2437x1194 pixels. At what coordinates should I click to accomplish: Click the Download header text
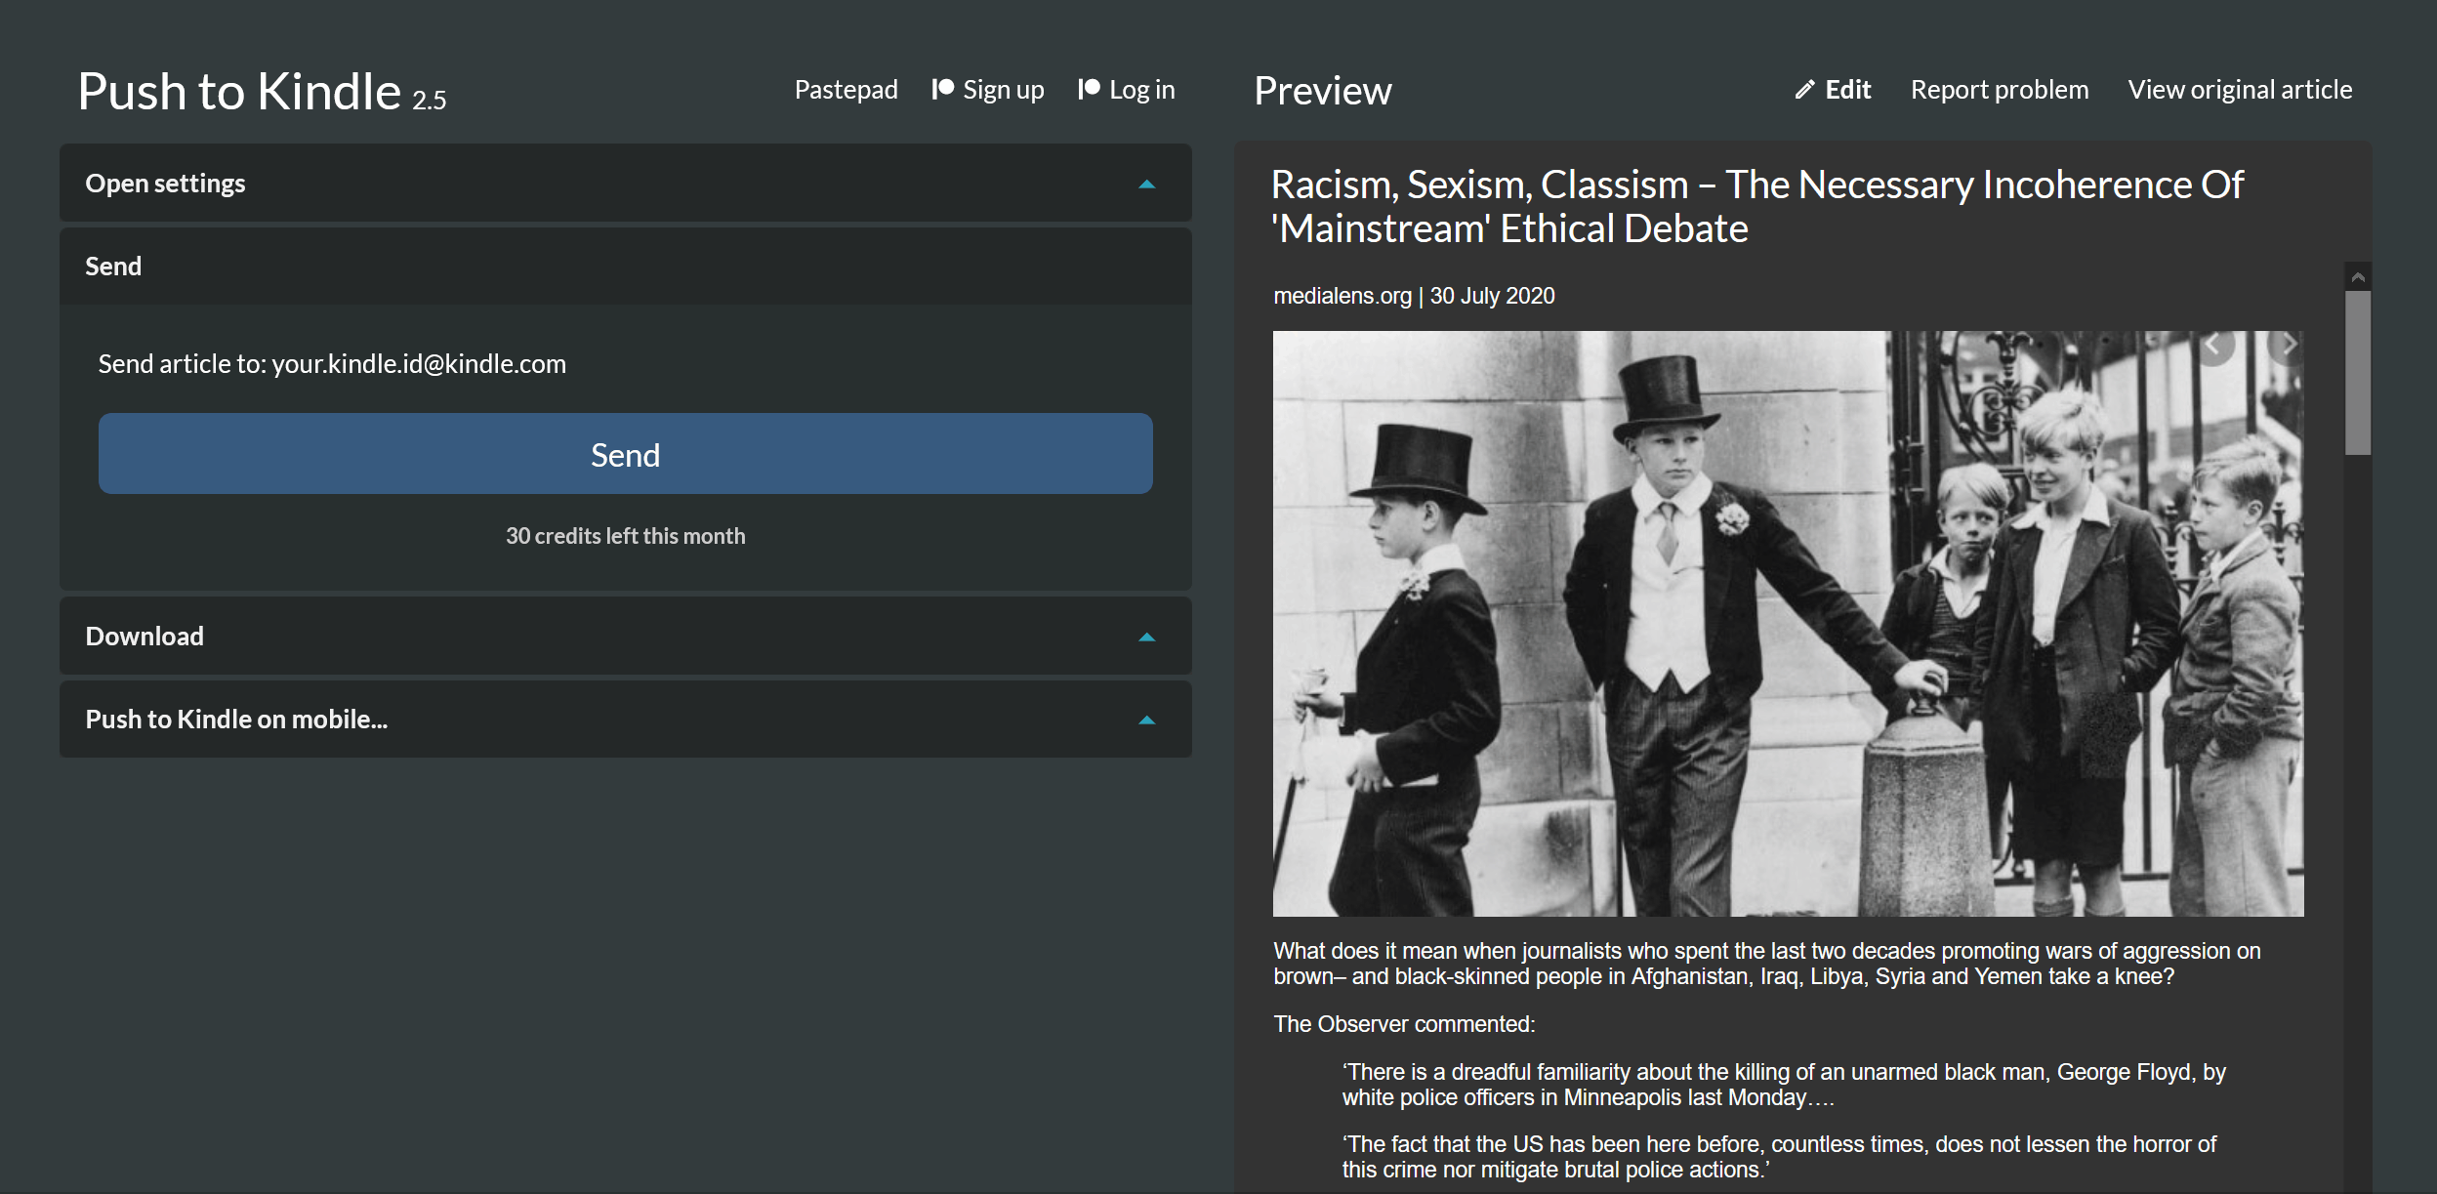point(145,637)
